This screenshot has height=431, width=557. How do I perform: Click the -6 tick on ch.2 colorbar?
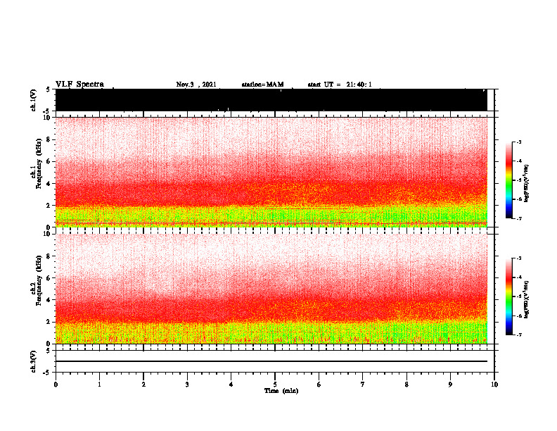pyautogui.click(x=519, y=316)
